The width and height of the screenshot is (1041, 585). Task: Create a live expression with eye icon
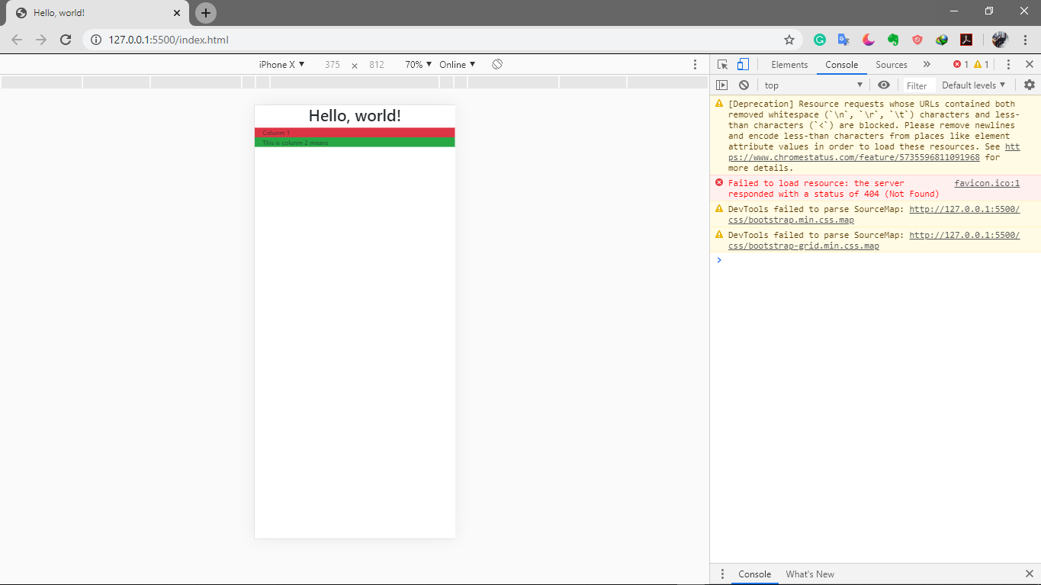pyautogui.click(x=884, y=85)
